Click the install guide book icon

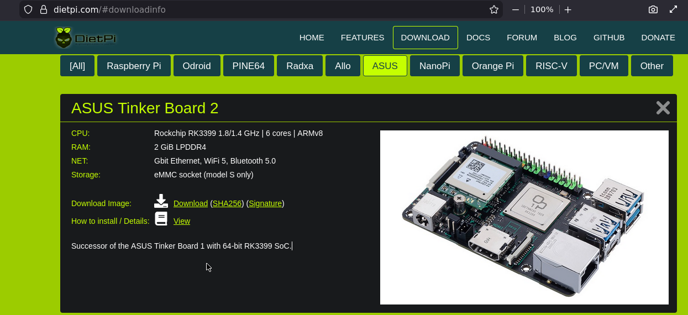[161, 219]
